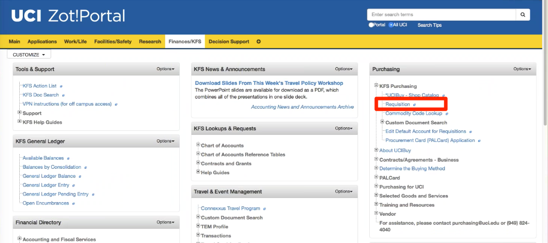
Task: Switch to the Decision Support tab
Action: (x=229, y=41)
